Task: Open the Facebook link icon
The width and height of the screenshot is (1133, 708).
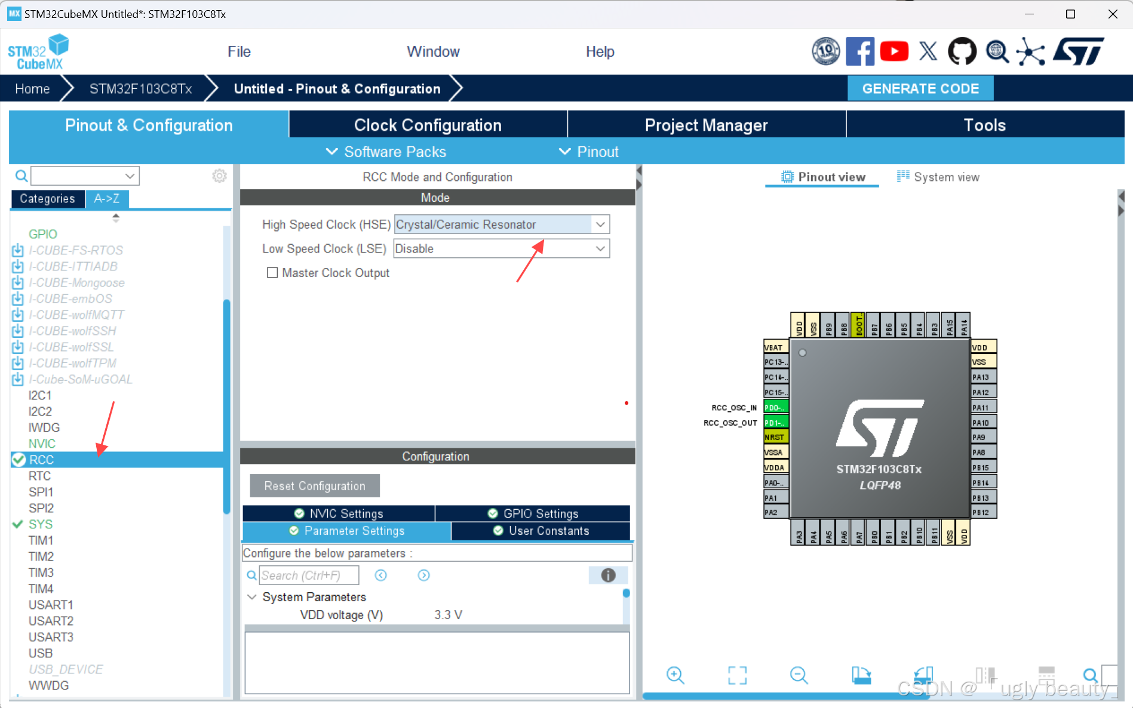Action: click(x=860, y=51)
